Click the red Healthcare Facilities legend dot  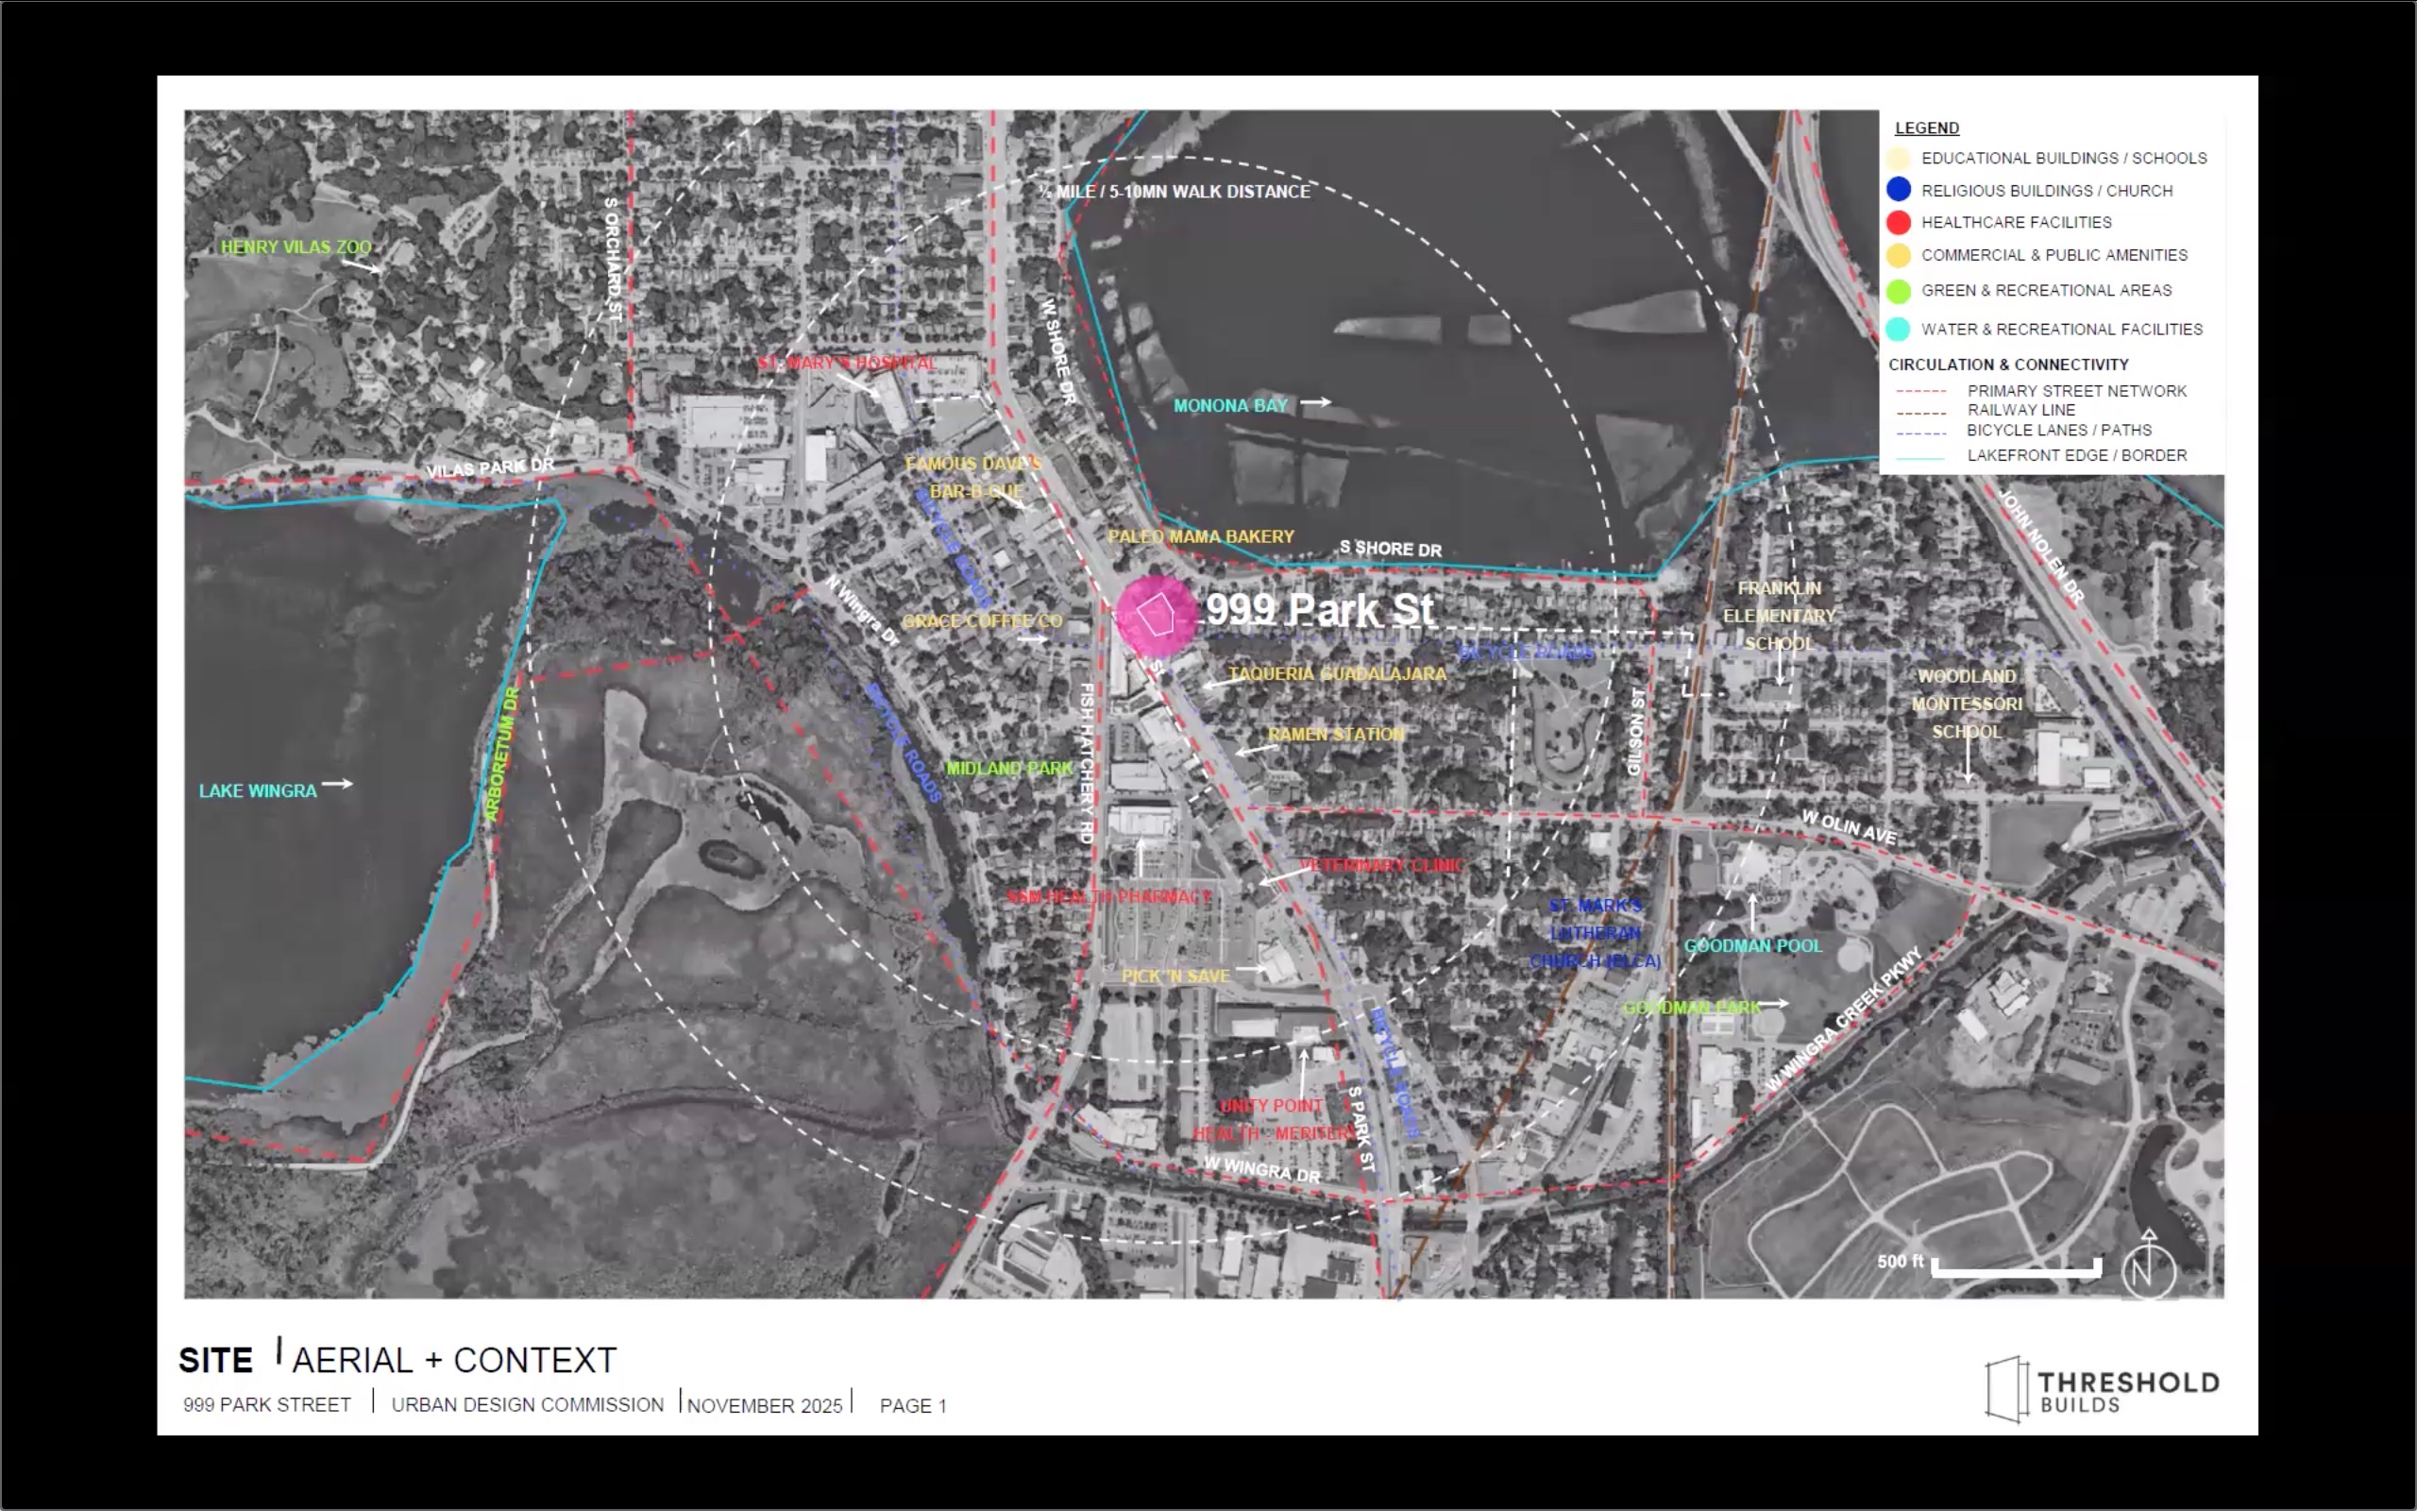click(1898, 223)
